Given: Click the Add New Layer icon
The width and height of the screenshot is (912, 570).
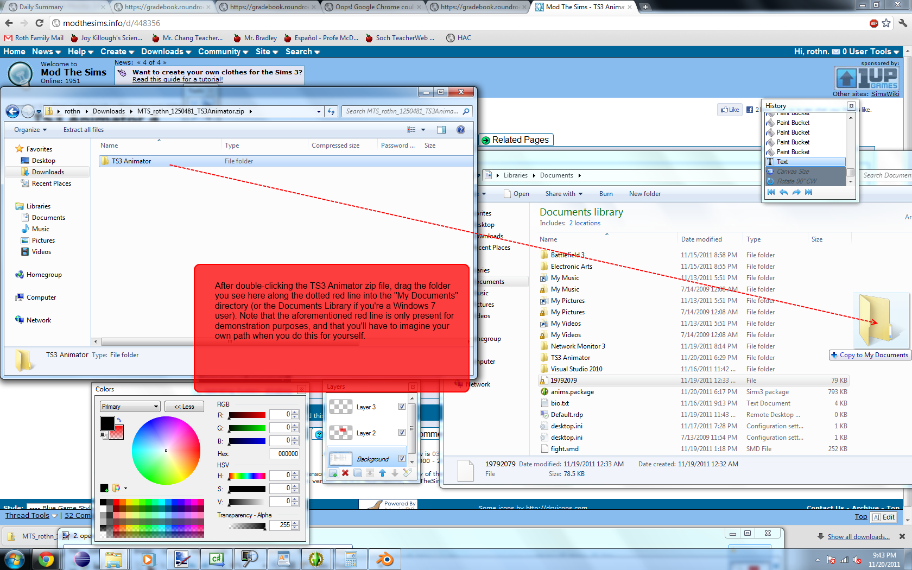Looking at the screenshot, I should click(333, 473).
